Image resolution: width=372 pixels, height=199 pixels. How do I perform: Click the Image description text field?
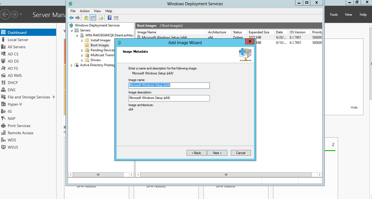pos(169,98)
